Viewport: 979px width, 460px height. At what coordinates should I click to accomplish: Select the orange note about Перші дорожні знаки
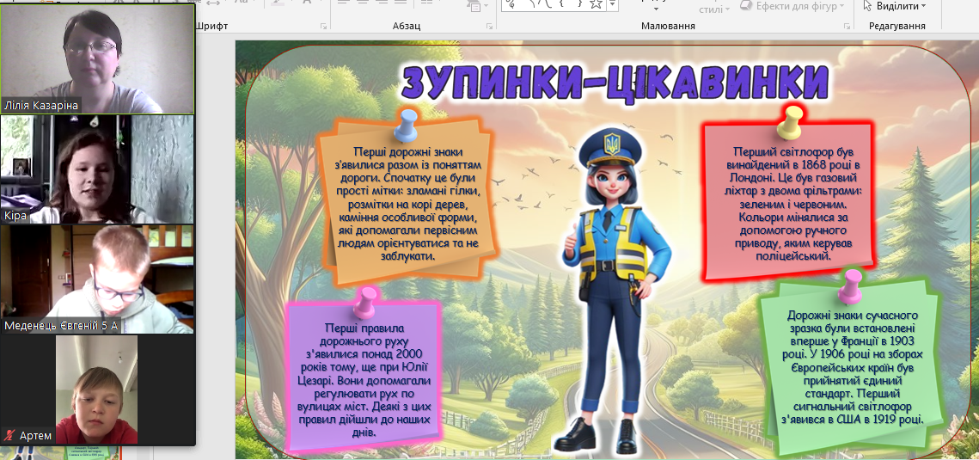(407, 204)
